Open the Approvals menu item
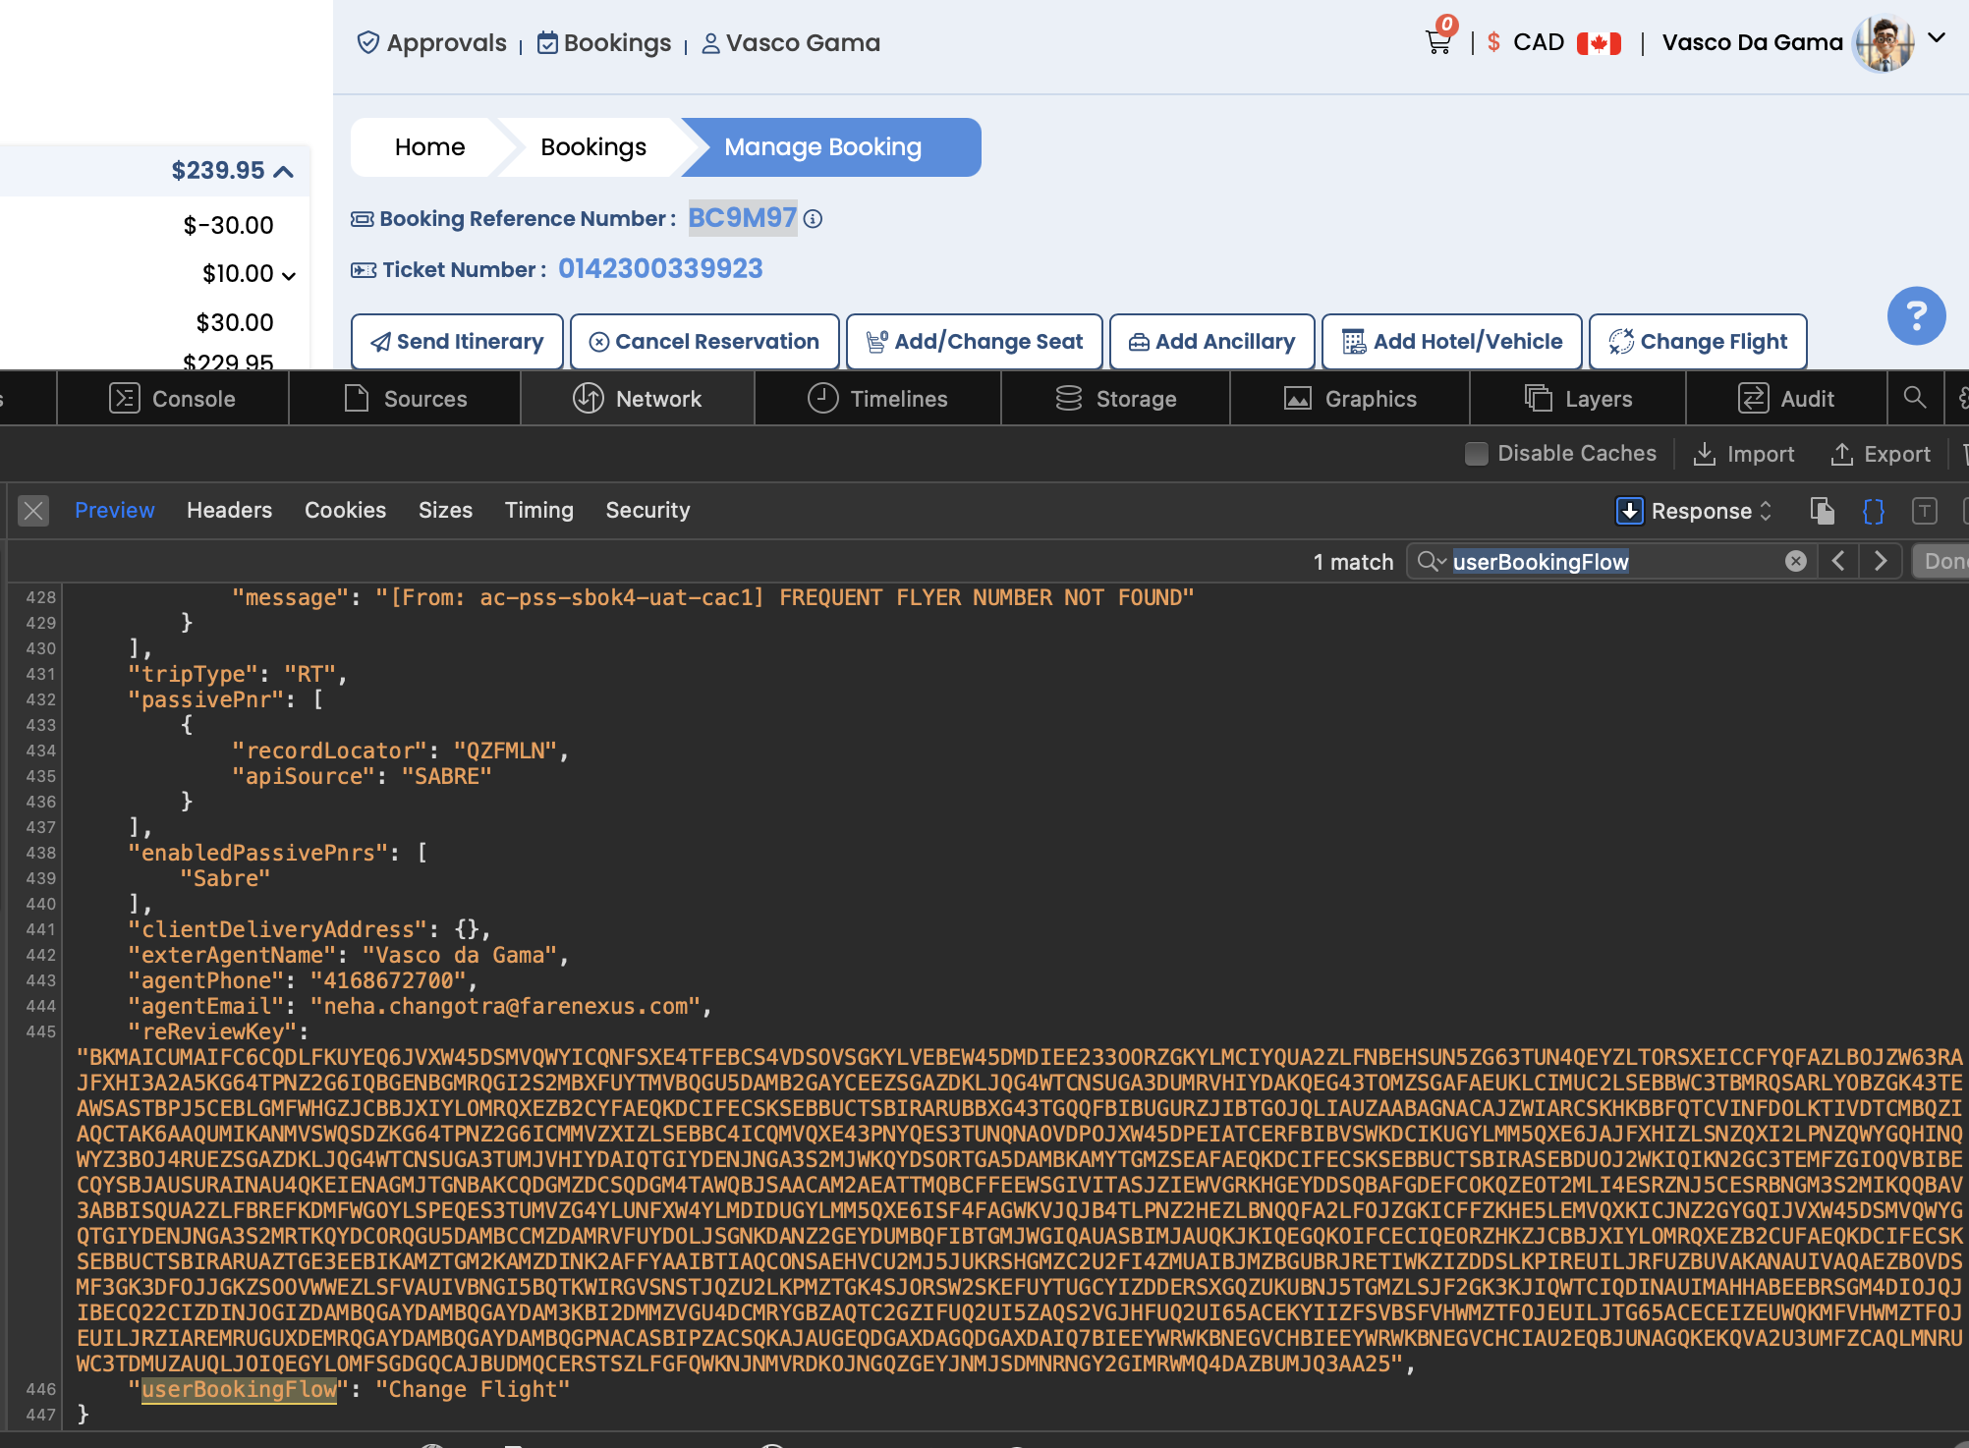The image size is (1969, 1448). click(431, 43)
